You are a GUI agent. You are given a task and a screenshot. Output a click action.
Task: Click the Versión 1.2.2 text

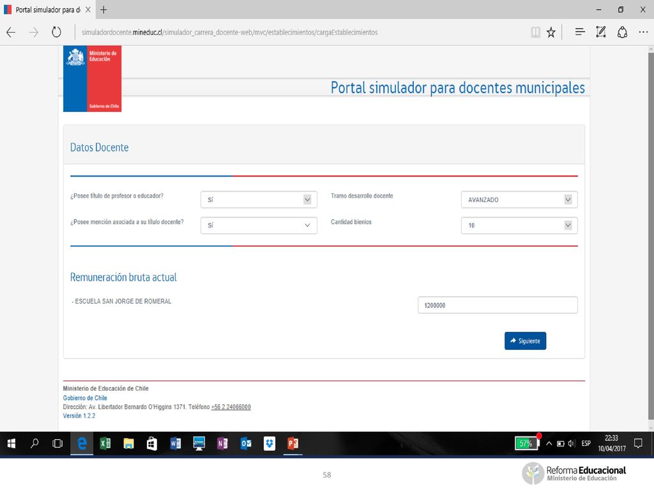[79, 416]
